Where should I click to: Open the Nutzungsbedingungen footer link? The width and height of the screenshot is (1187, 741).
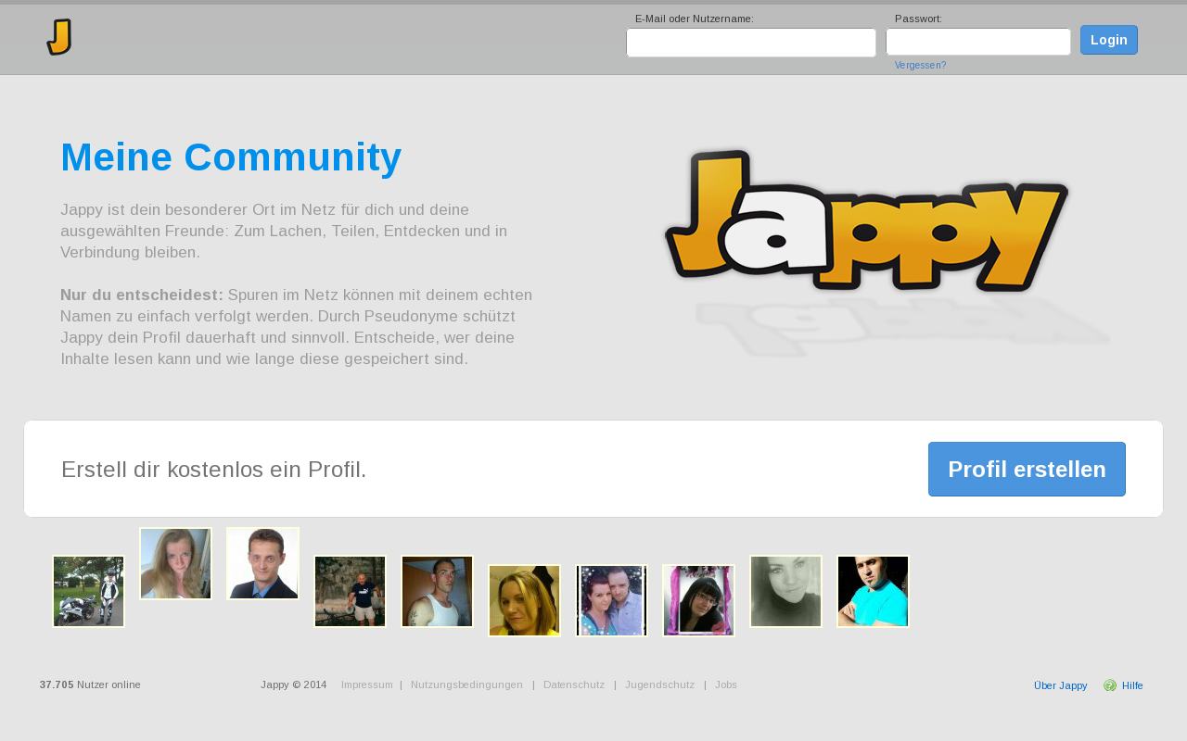point(466,684)
